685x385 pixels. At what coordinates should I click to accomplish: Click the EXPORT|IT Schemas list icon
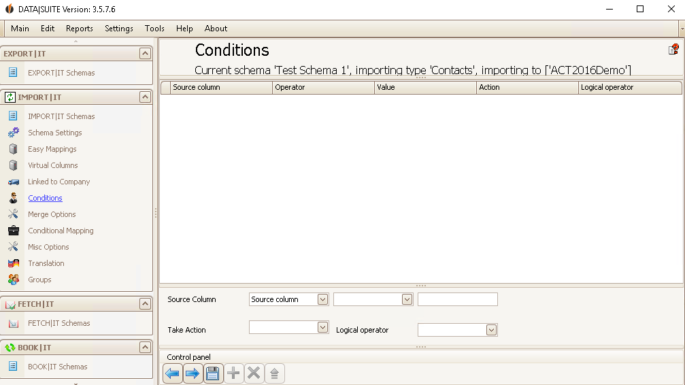(x=13, y=72)
